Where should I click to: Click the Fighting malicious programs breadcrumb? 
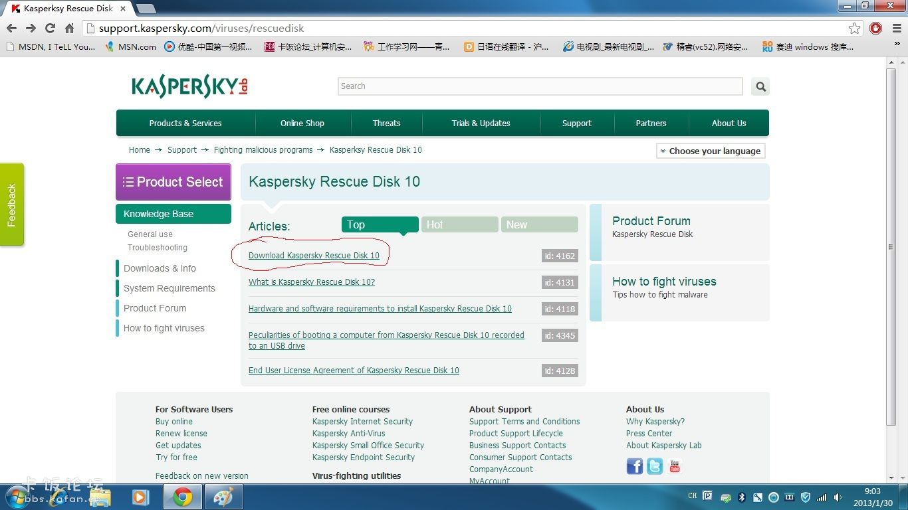(x=263, y=150)
